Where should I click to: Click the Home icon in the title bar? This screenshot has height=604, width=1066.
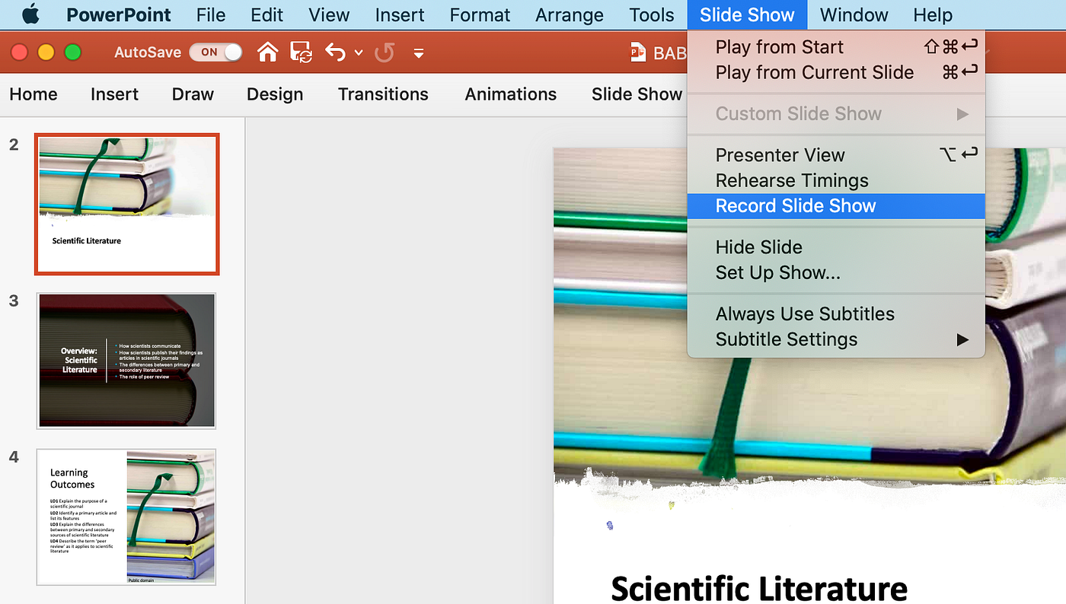[267, 52]
